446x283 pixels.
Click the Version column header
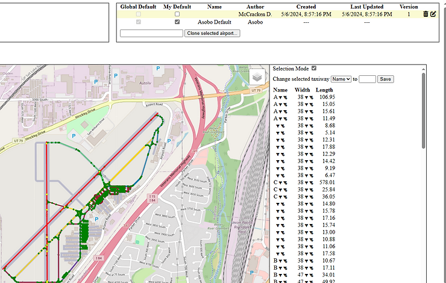pyautogui.click(x=409, y=7)
